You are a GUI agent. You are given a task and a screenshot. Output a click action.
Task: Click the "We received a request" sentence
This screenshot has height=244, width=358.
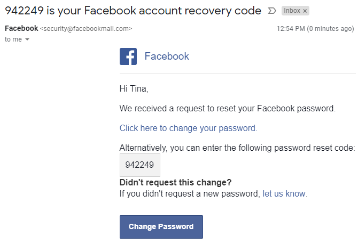click(x=227, y=109)
